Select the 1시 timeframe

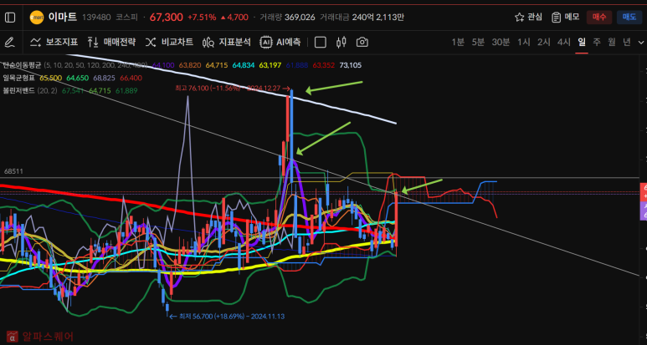pos(524,42)
